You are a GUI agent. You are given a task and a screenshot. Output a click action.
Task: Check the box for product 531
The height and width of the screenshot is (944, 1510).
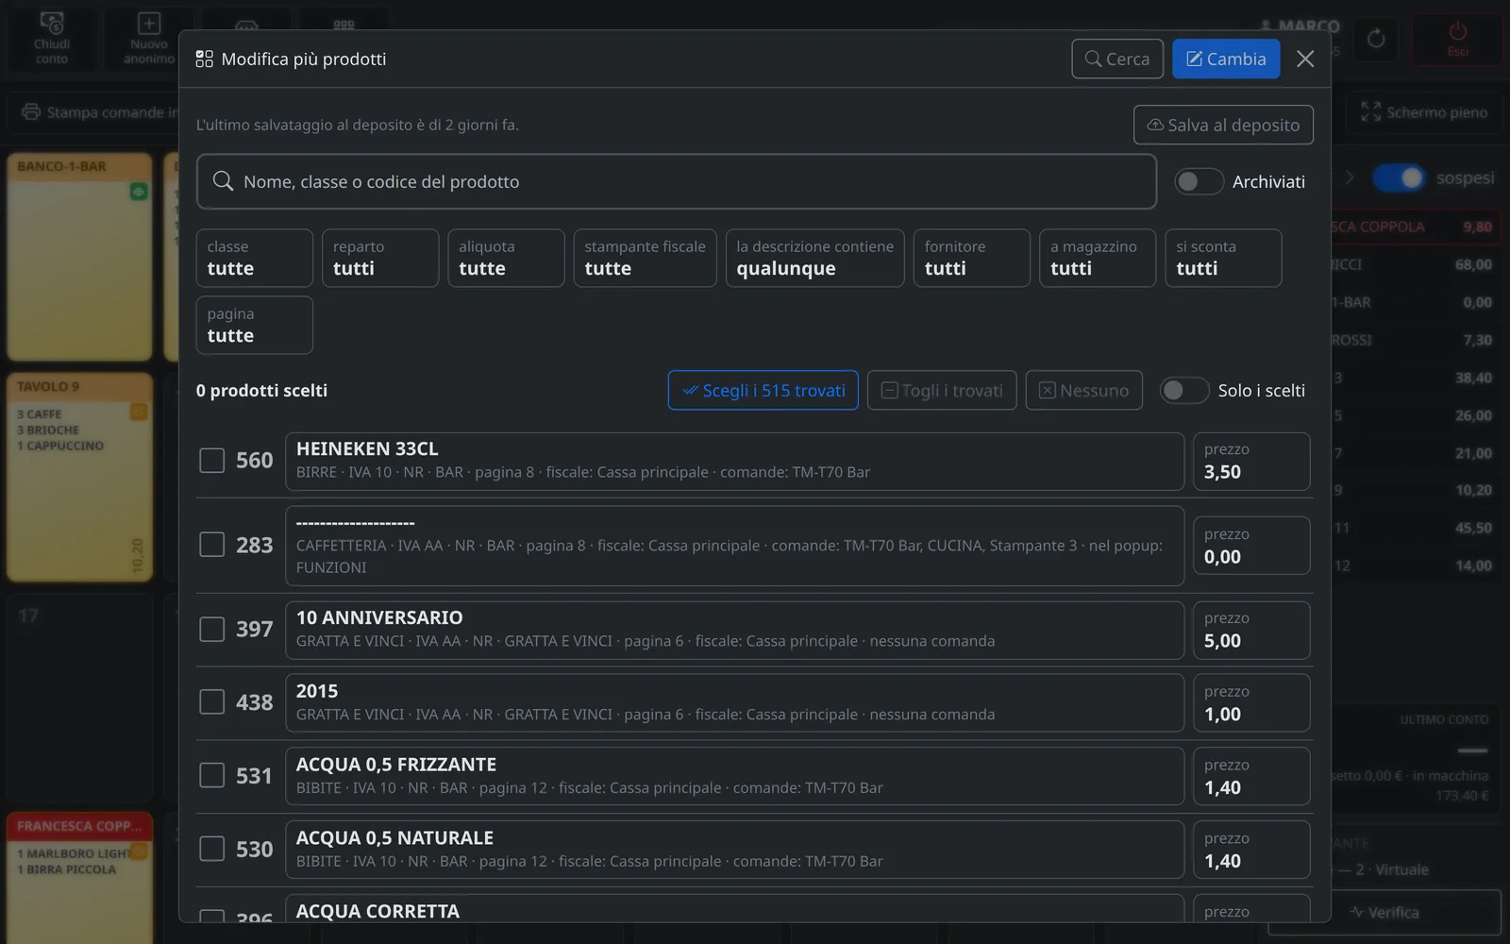tap(212, 776)
